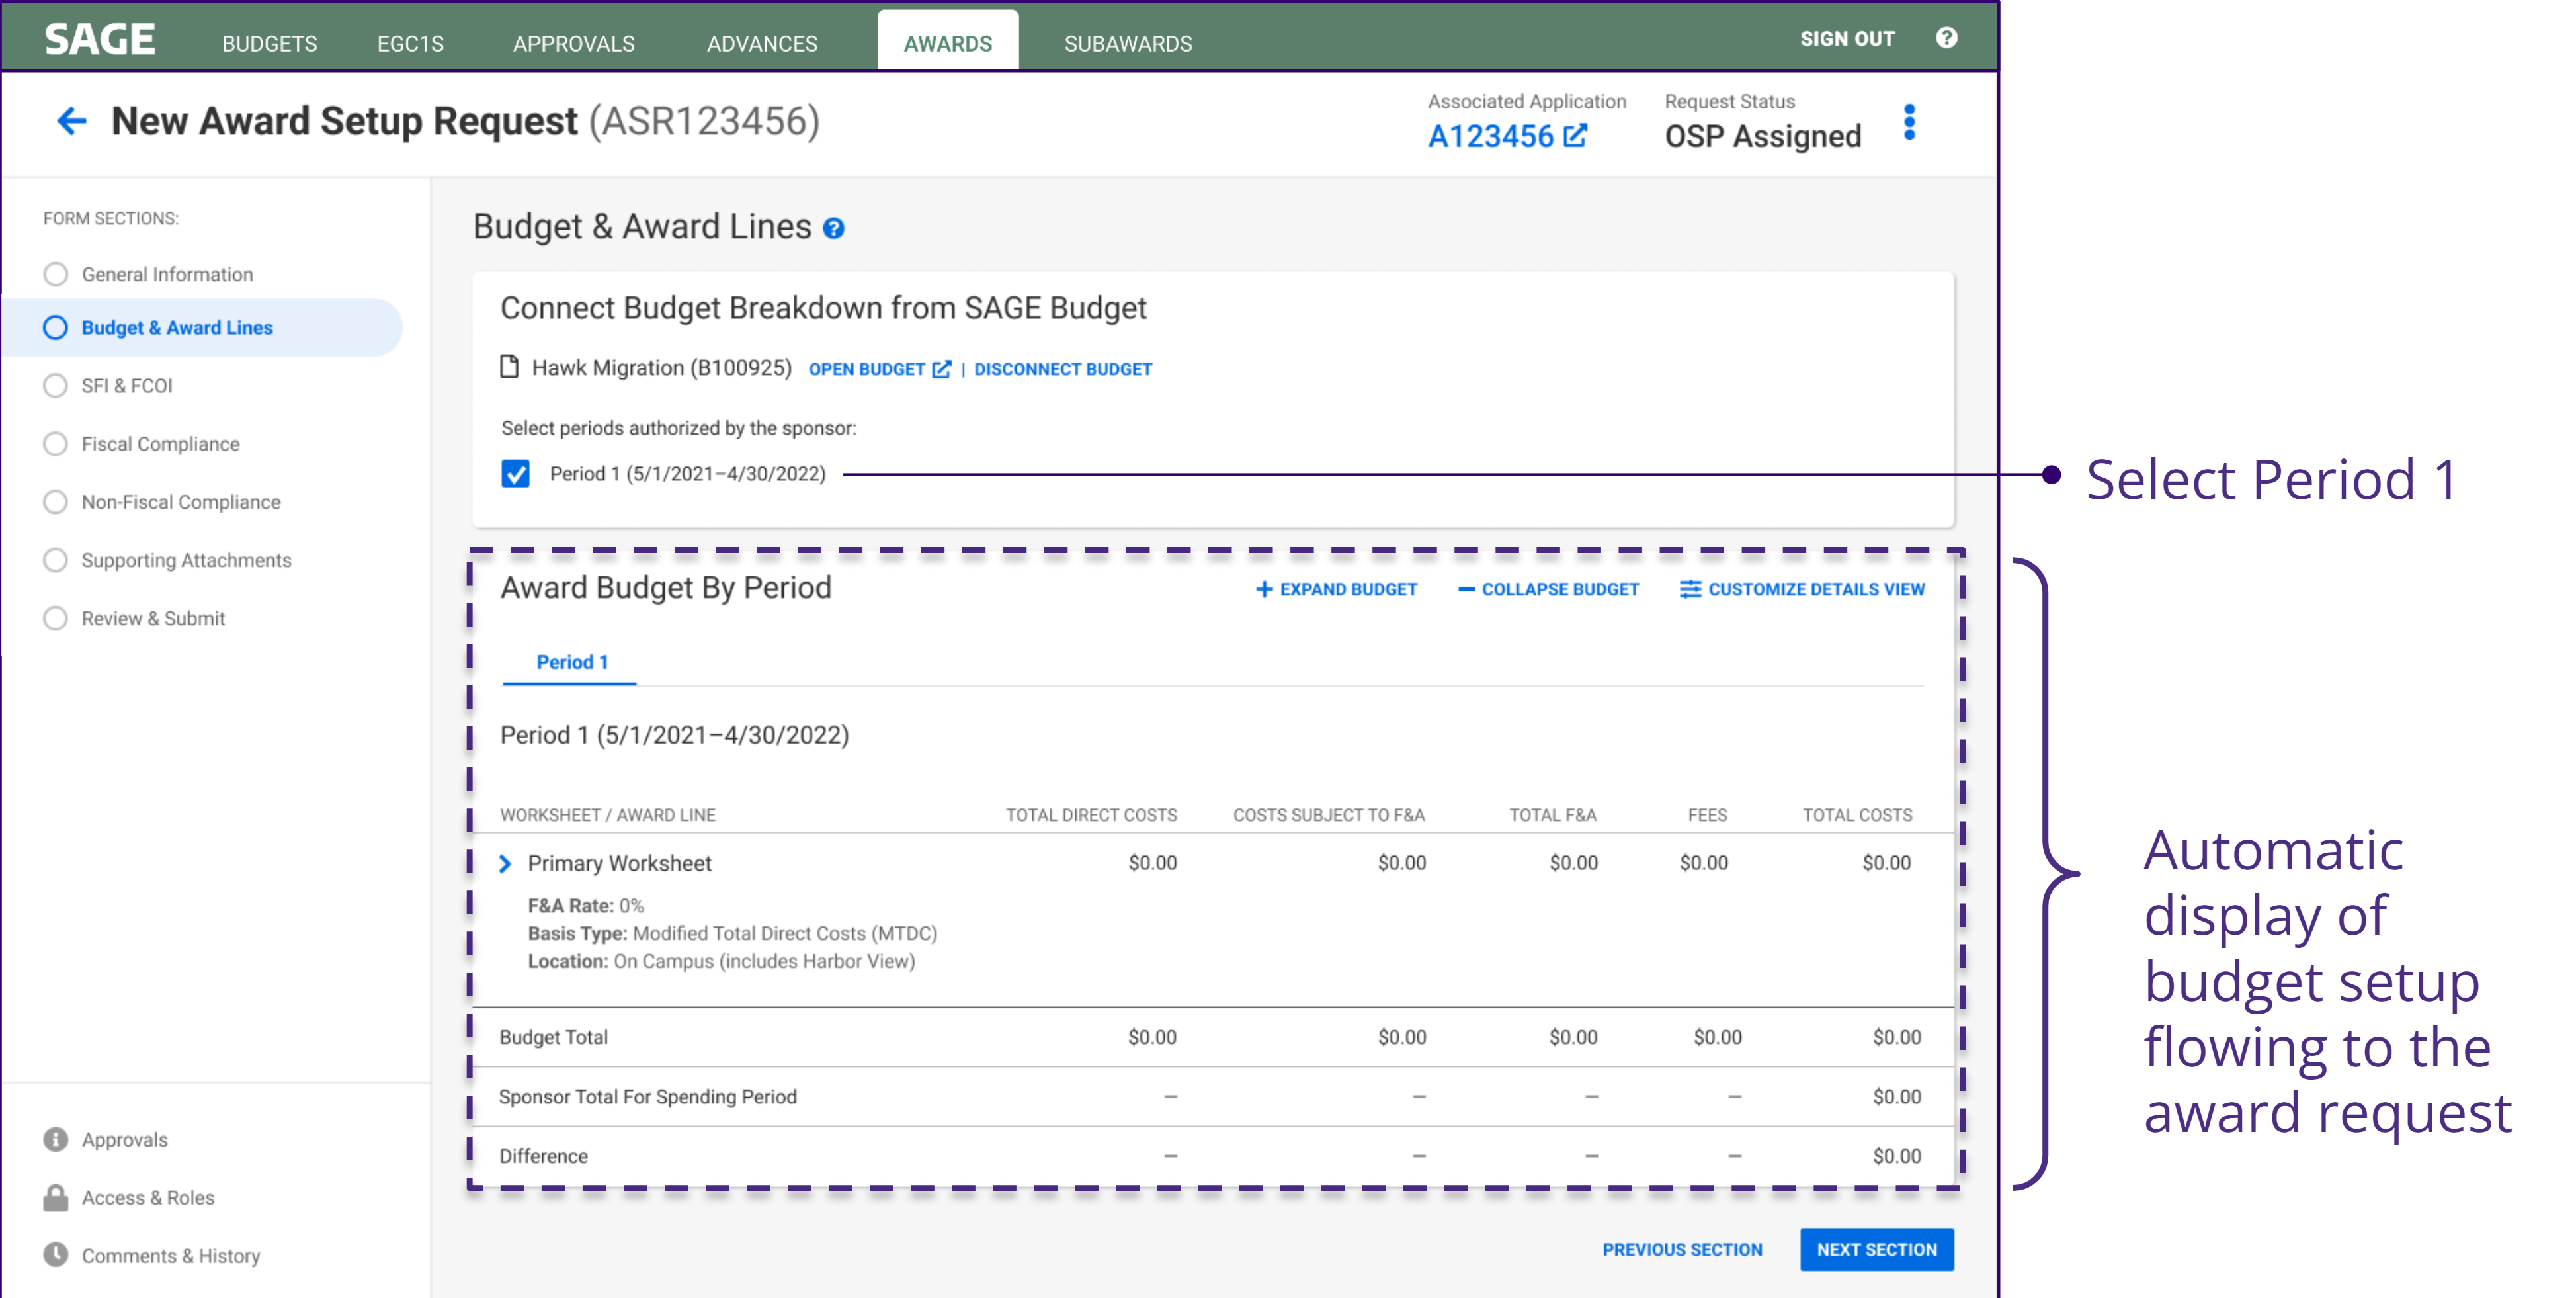Screen dimensions: 2576x1298
Task: Expand all budget rows
Action: [x=1336, y=589]
